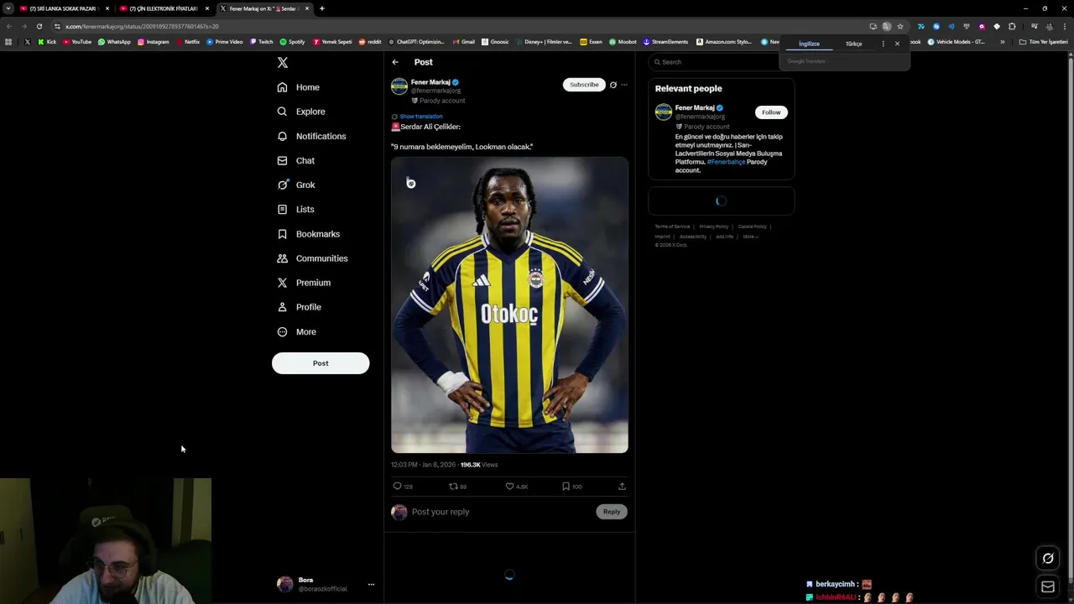This screenshot has height=604, width=1074.
Task: Open Grok from the sidebar
Action: coord(296,185)
